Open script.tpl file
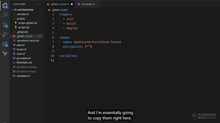Screen dimensions: 220x123 (x=24, y=27)
